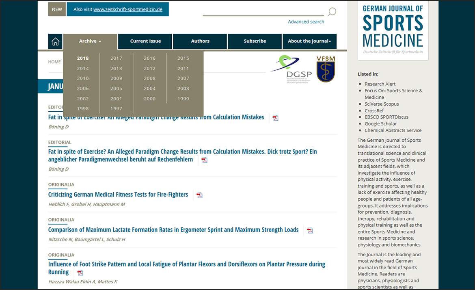Select archive year 2001
Viewport: 475px width, 290px height.
click(117, 99)
